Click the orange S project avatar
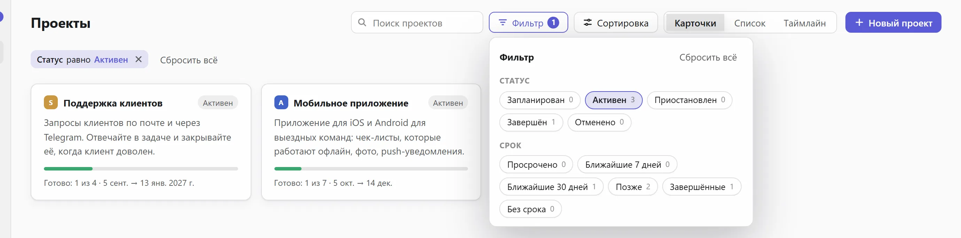The width and height of the screenshot is (961, 238). tap(51, 103)
